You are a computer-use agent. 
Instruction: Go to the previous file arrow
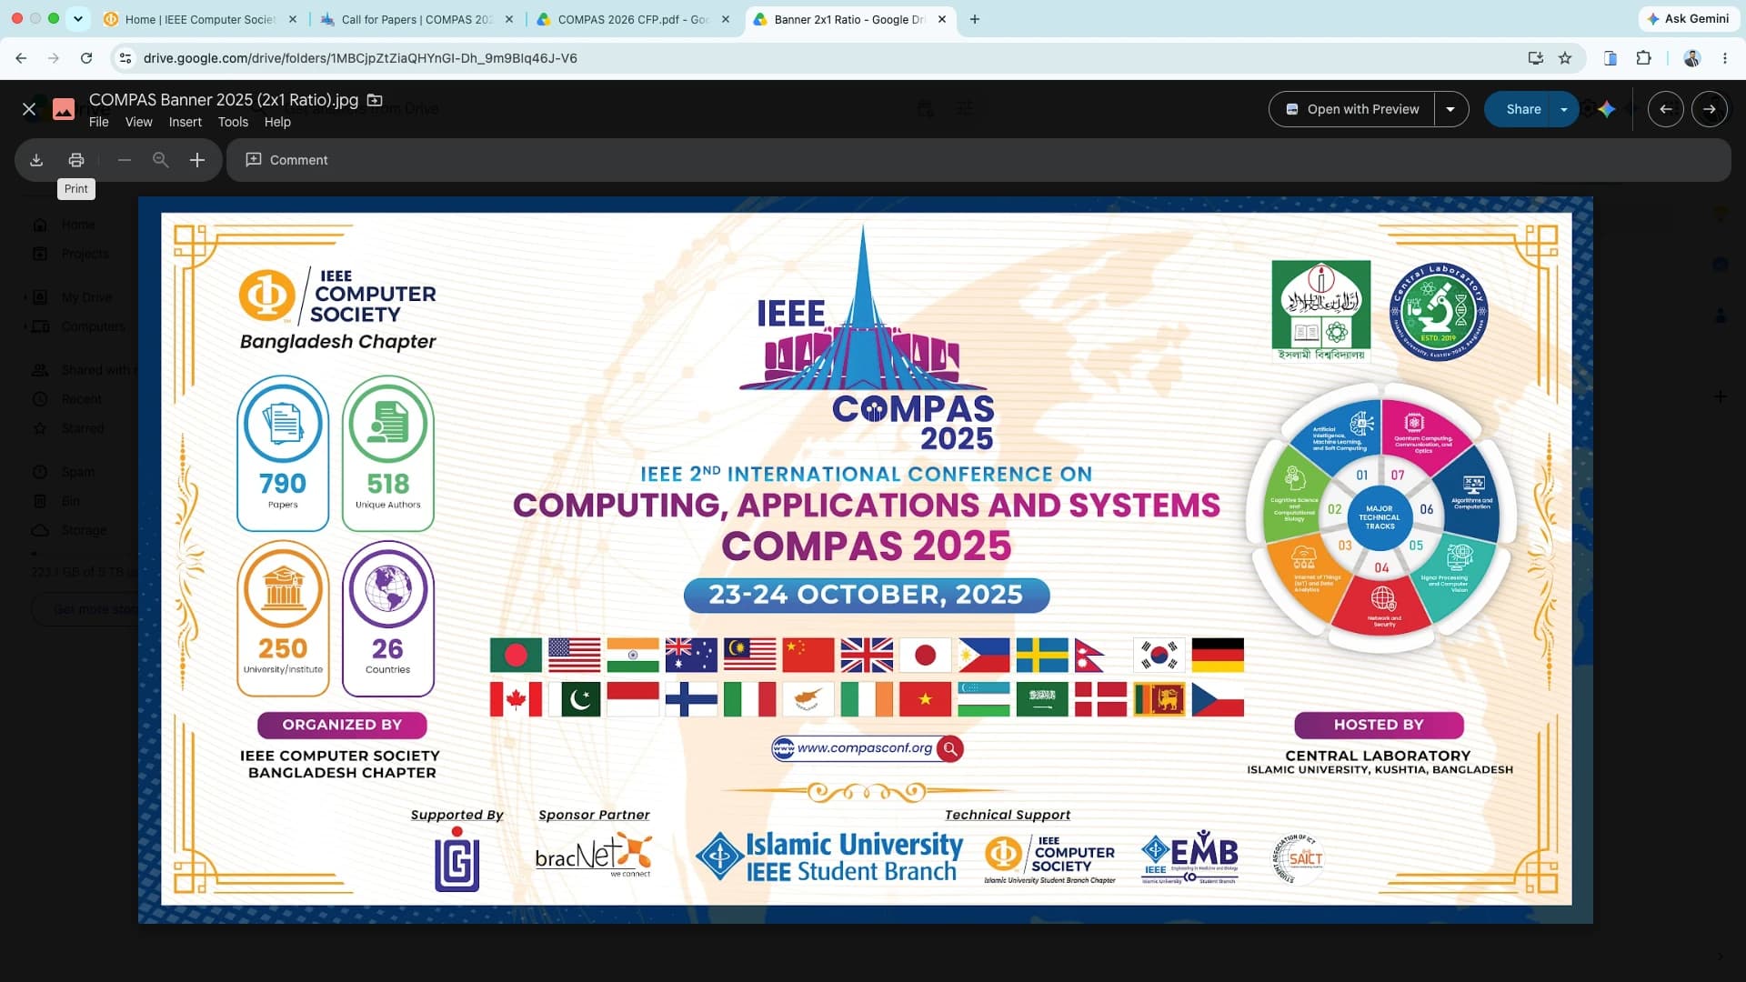tap(1666, 109)
